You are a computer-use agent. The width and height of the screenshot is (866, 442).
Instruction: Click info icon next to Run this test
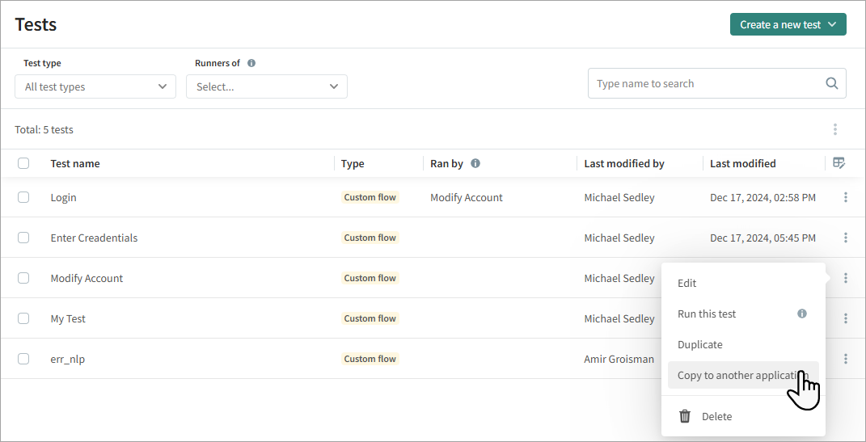click(x=802, y=314)
